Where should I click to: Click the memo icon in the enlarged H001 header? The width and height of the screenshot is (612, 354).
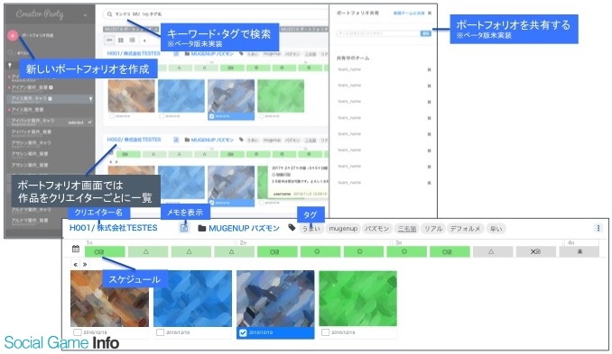pyautogui.click(x=184, y=228)
